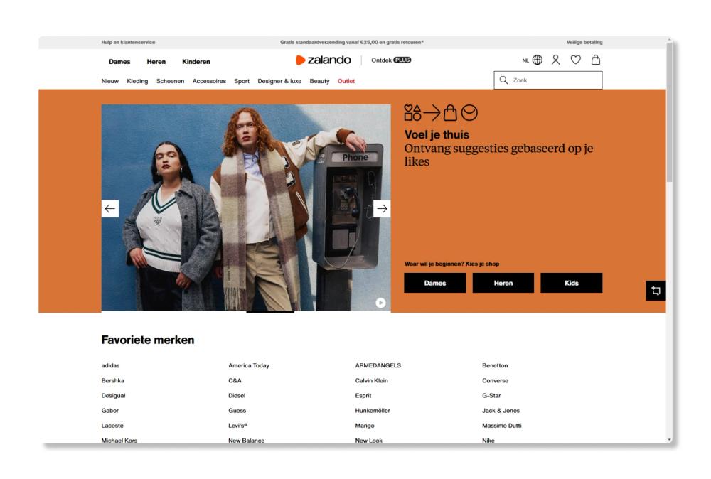Image resolution: width=711 pixels, height=479 pixels.
Task: Open Ontdek PLUS link
Action: [391, 60]
